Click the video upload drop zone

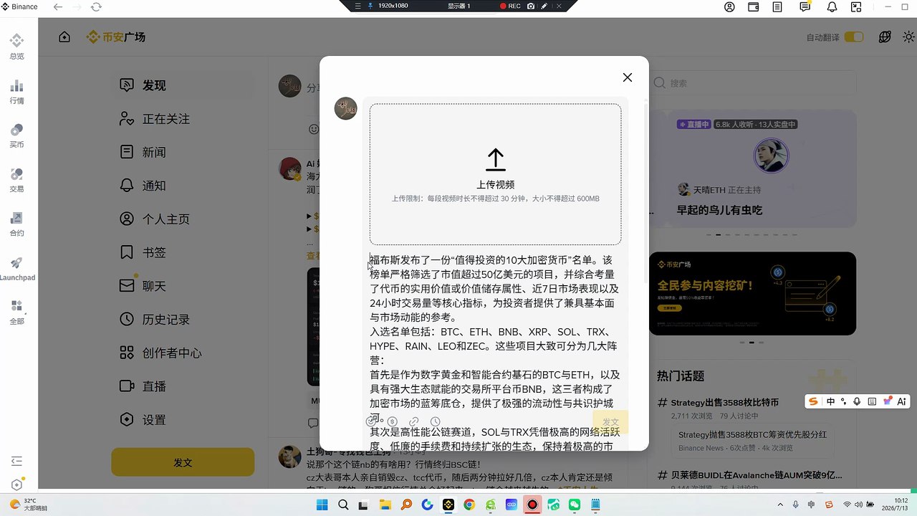[495, 174]
